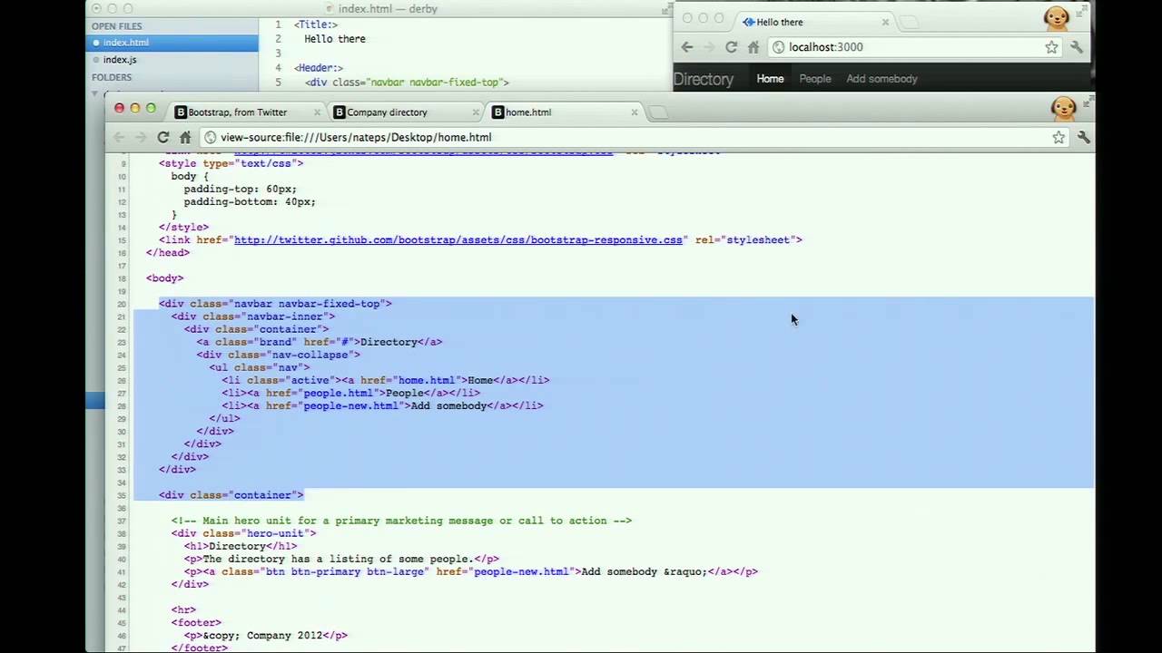This screenshot has height=653, width=1162.
Task: Click the 'Main hero unit' comment line
Action: point(401,521)
